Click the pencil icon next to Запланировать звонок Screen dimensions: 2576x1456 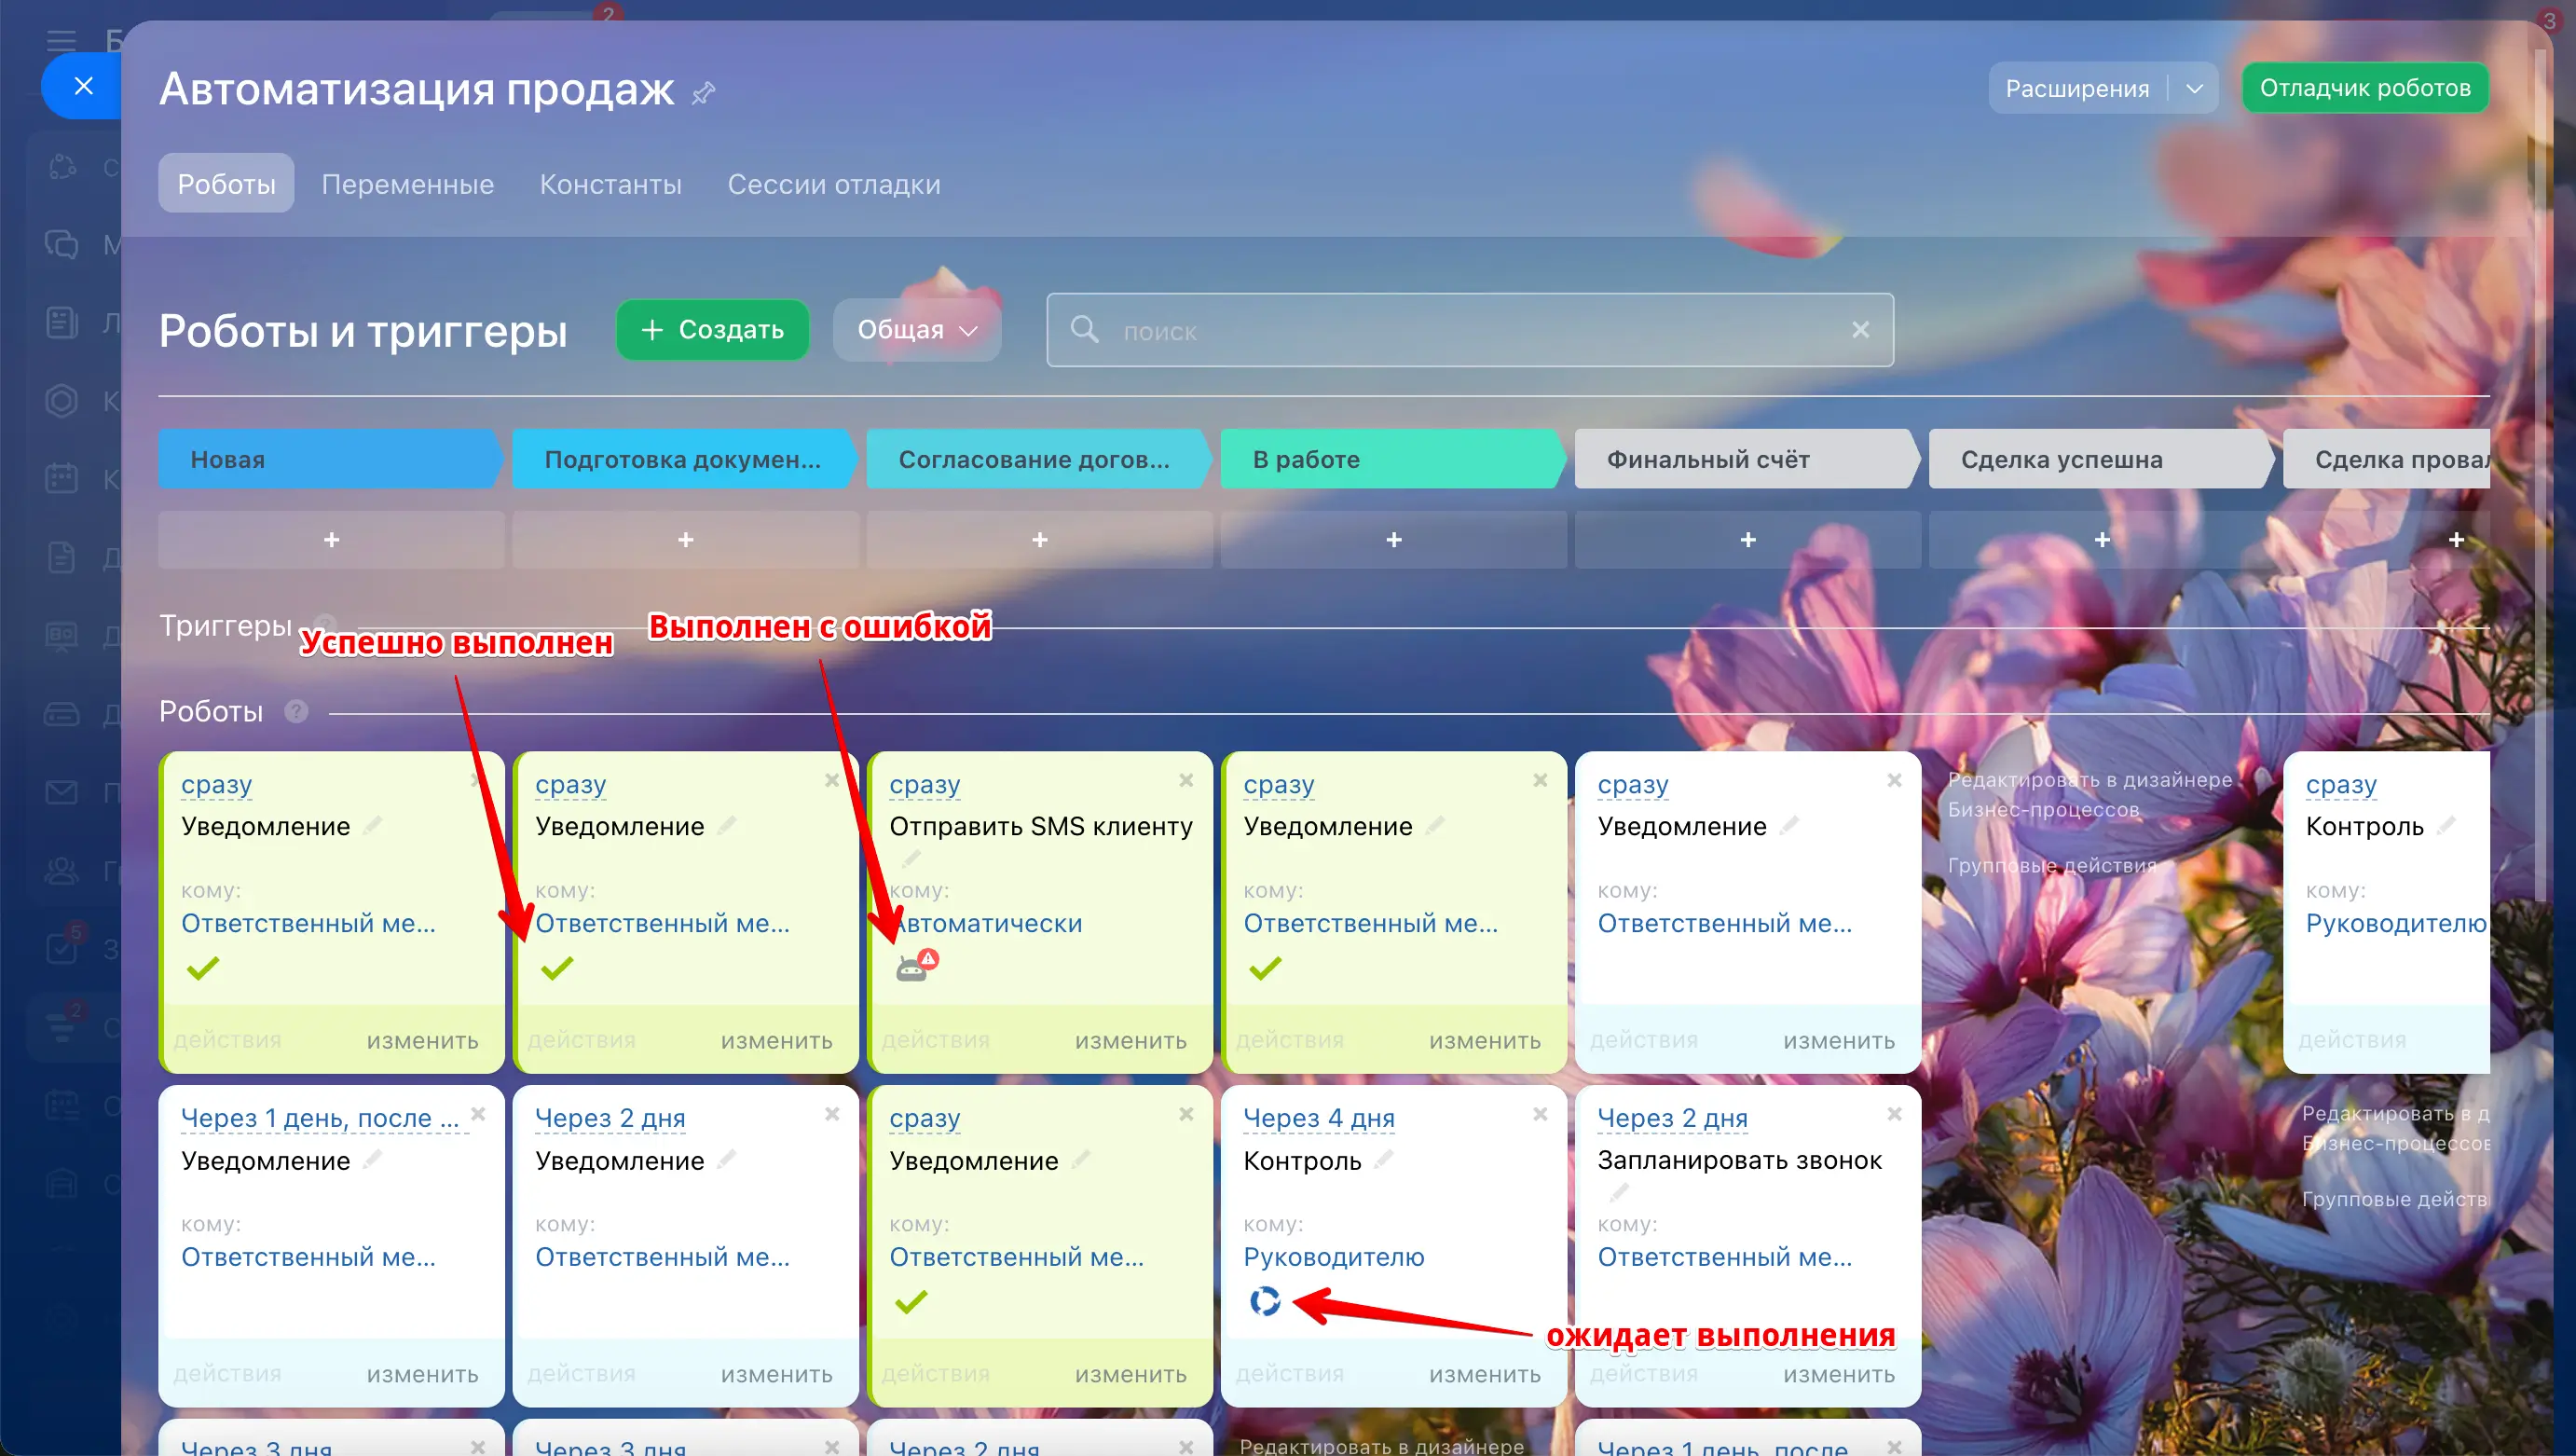(1618, 1191)
